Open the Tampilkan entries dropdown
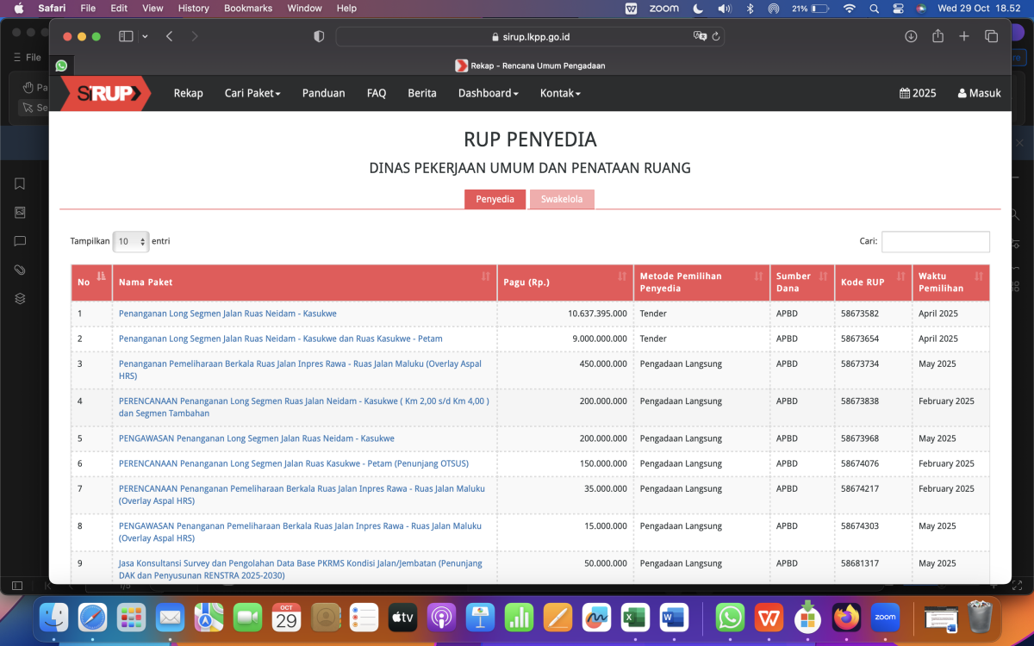 pos(131,242)
